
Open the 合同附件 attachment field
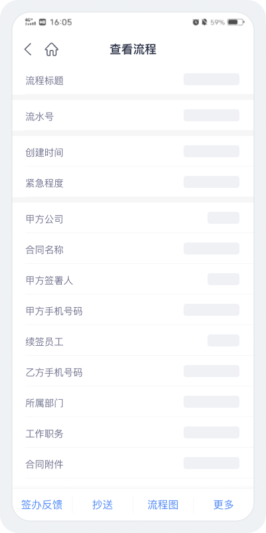tap(211, 463)
